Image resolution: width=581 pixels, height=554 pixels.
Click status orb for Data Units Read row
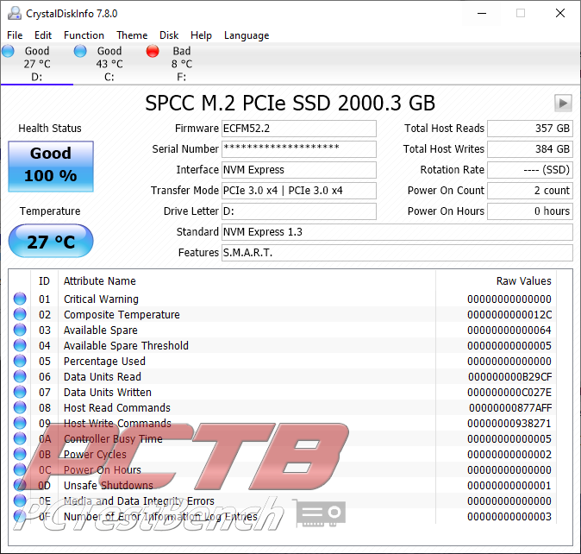pyautogui.click(x=20, y=376)
